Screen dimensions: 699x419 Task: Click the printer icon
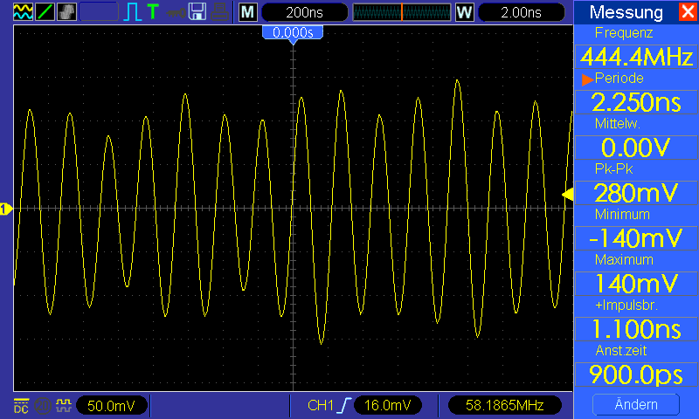[220, 12]
